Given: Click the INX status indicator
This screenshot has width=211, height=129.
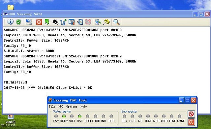Looking at the screenshot, I should [x=103, y=116].
